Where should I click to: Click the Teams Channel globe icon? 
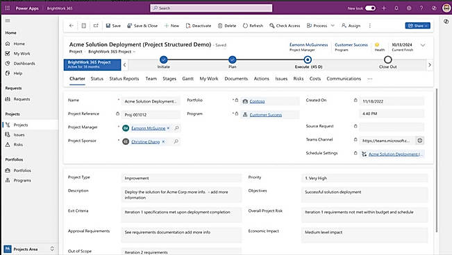tap(420, 141)
